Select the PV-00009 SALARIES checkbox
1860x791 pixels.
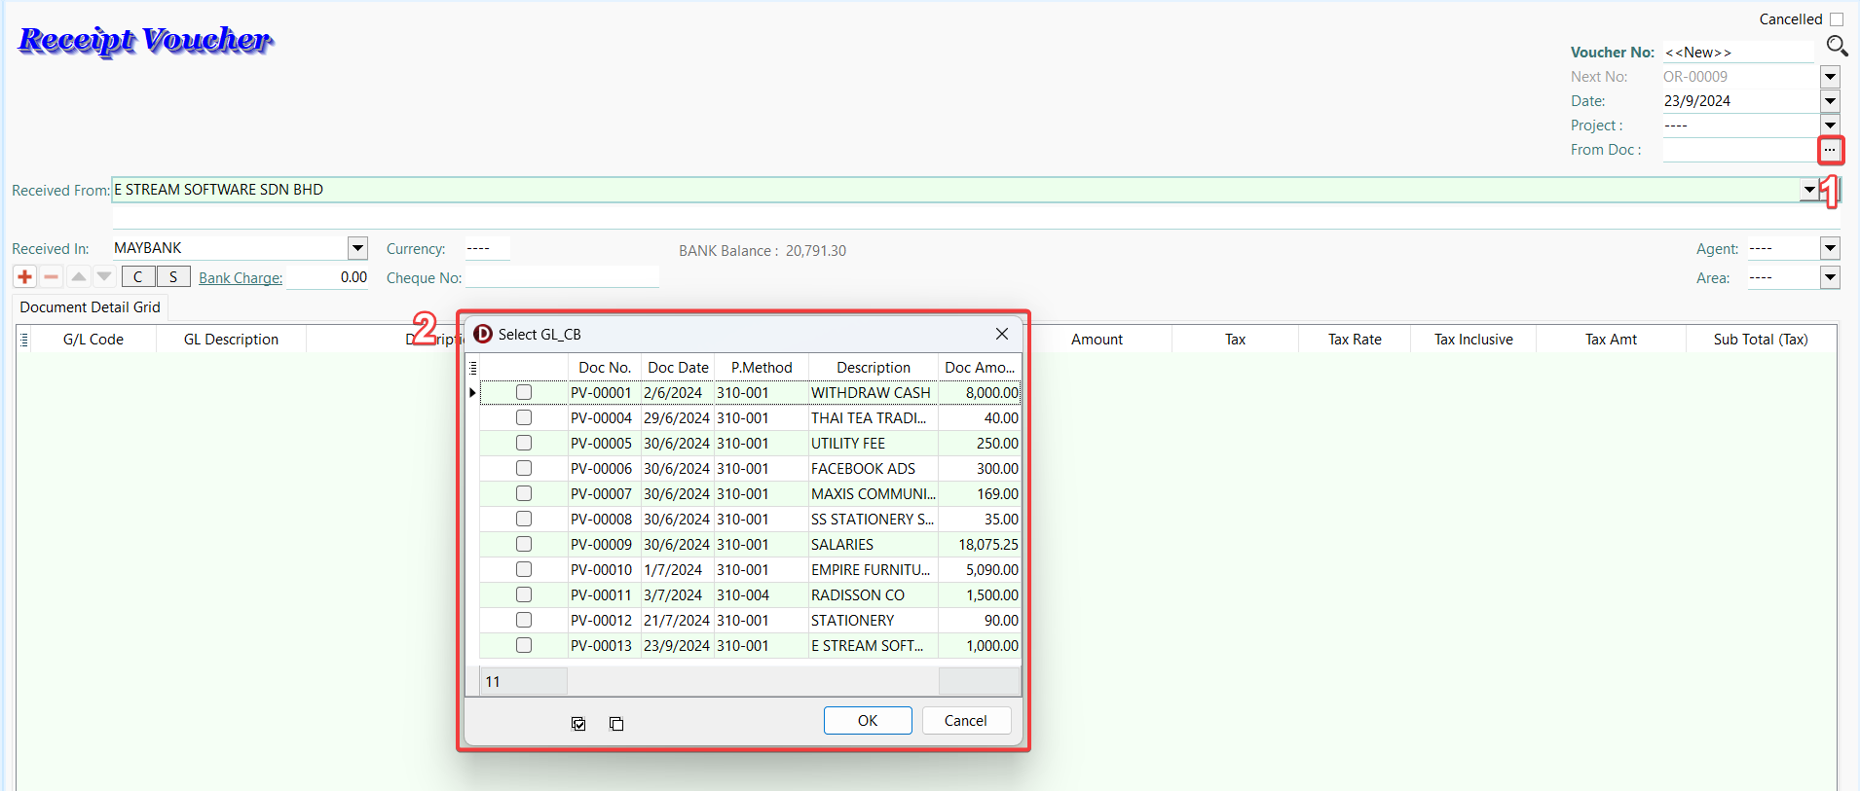(x=524, y=544)
